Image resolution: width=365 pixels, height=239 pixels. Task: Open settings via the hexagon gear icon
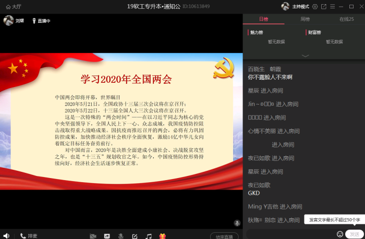(x=314, y=7)
